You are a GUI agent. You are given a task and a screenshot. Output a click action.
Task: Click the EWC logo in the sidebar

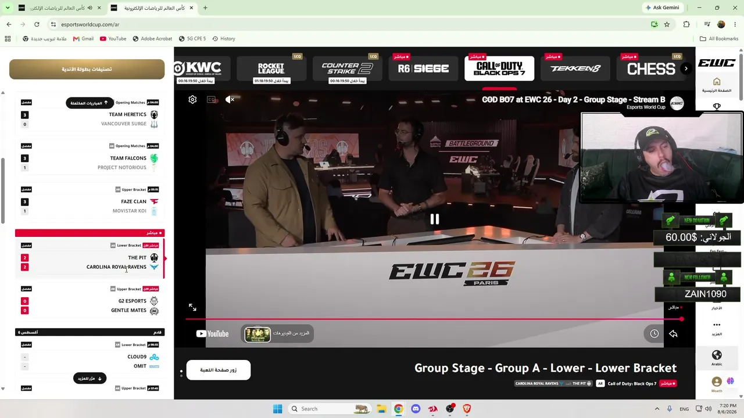pos(717,63)
